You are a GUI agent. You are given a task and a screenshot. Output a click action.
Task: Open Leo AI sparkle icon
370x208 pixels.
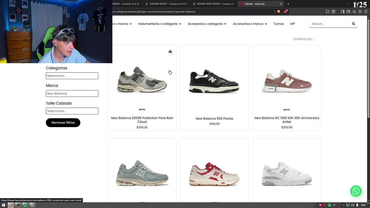point(354,12)
